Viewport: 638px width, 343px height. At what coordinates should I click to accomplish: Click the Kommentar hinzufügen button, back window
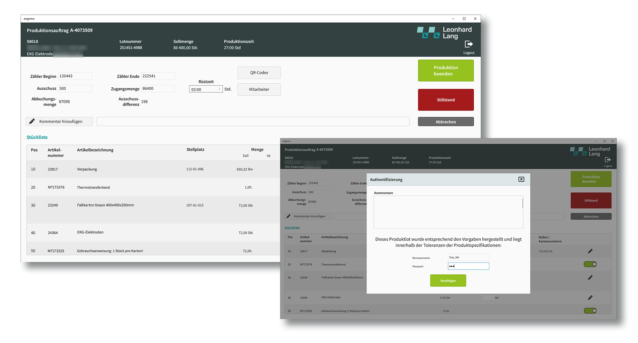tap(59, 122)
